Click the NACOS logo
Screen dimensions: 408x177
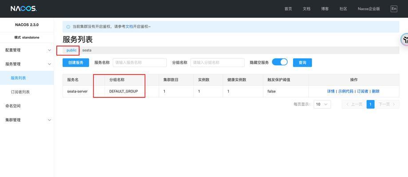[x=24, y=8]
